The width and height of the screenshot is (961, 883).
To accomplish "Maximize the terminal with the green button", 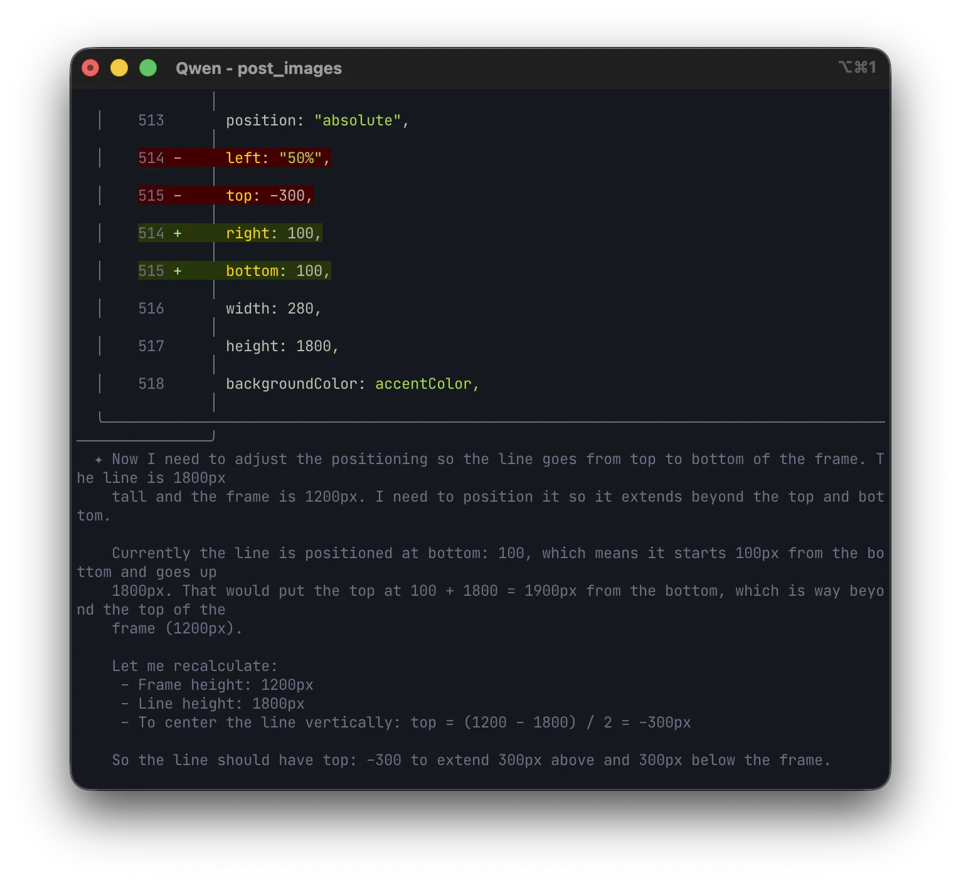I will [148, 68].
